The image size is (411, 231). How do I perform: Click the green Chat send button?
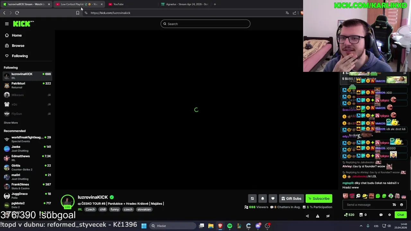click(401, 215)
